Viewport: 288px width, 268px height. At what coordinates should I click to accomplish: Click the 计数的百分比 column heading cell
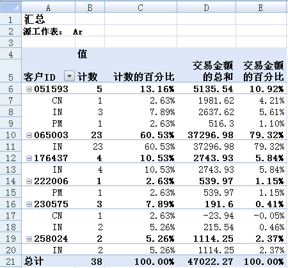click(x=141, y=71)
